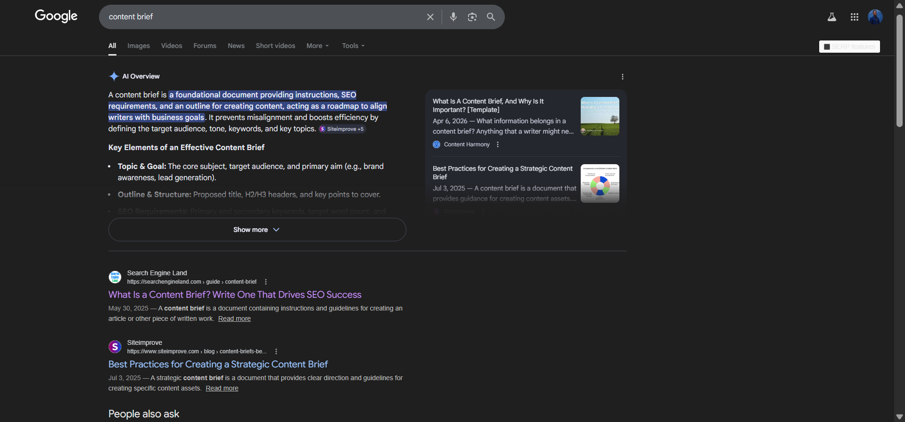Click the searchengineland.com URL breadcrumb
Image resolution: width=905 pixels, height=422 pixels.
192,282
